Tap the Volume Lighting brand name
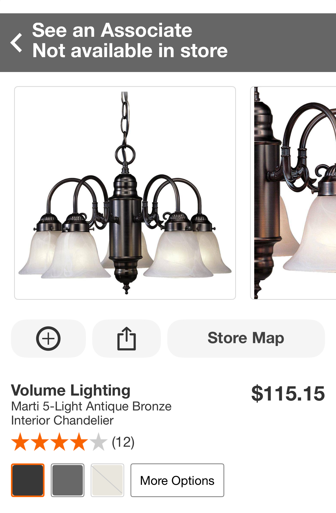The height and width of the screenshot is (513, 336). click(71, 391)
